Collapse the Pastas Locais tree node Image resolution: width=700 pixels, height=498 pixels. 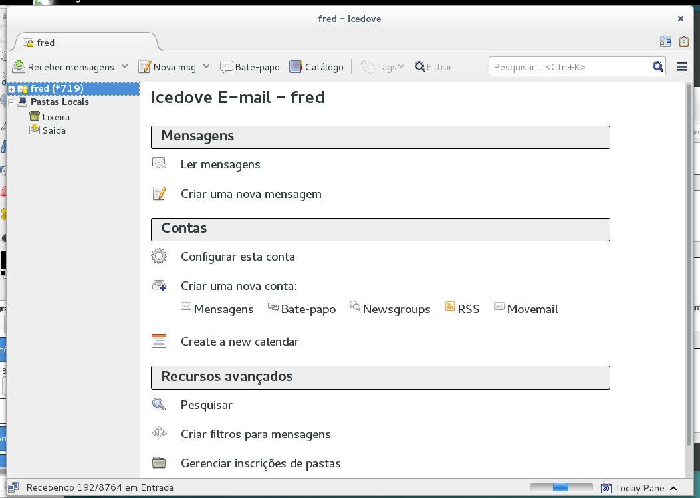pyautogui.click(x=11, y=102)
